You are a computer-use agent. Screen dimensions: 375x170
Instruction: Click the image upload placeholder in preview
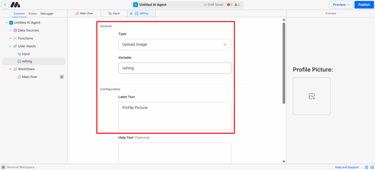click(x=312, y=96)
